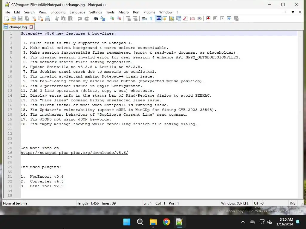The width and height of the screenshot is (306, 229).
Task: Close the change.log tab with red X
Action: point(31,27)
